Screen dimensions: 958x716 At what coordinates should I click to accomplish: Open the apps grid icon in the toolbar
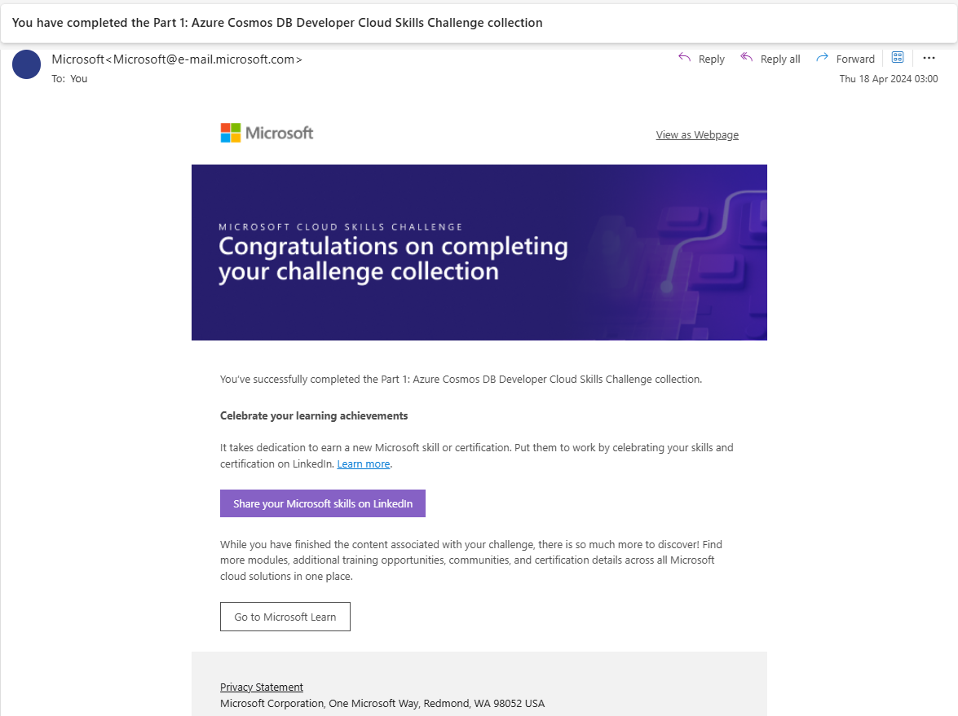897,57
